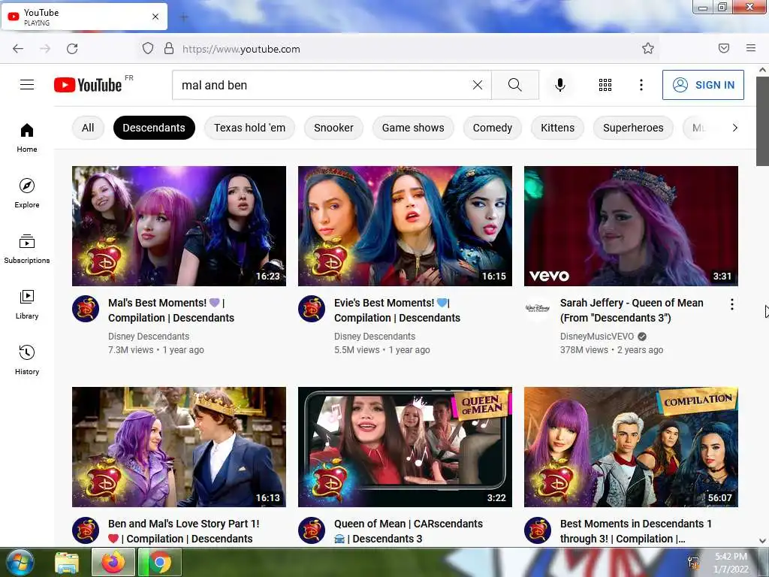This screenshot has height=577, width=769.
Task: Open DisneyMusicVEVO channel link
Action: [x=597, y=336]
